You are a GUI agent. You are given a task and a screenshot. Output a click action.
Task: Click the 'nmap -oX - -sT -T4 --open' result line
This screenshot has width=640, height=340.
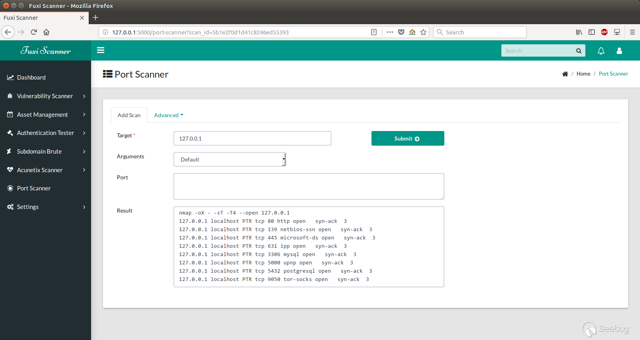pos(234,213)
